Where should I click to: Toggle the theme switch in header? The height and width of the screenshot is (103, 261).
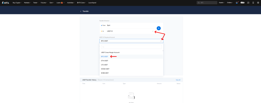[x=242, y=3]
